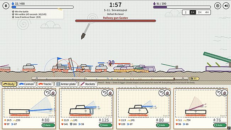Erase the third tank blueprint
The image size is (231, 130).
click(167, 93)
